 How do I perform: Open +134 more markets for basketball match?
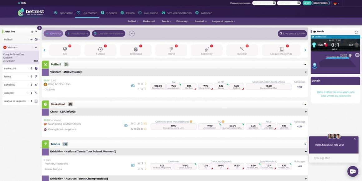(x=300, y=126)
